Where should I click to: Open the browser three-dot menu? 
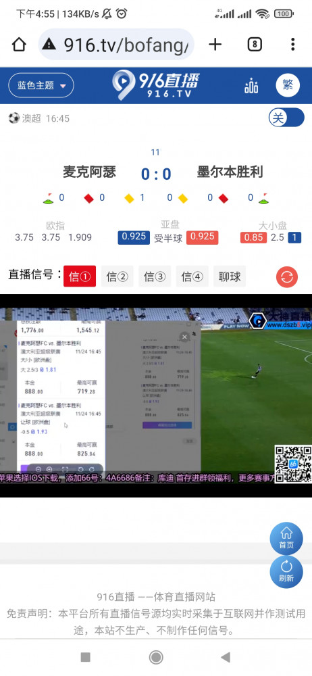292,44
